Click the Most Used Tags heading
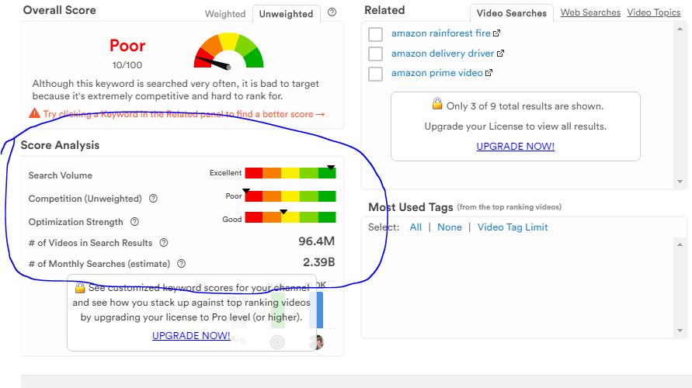The height and width of the screenshot is (388, 692). point(410,207)
